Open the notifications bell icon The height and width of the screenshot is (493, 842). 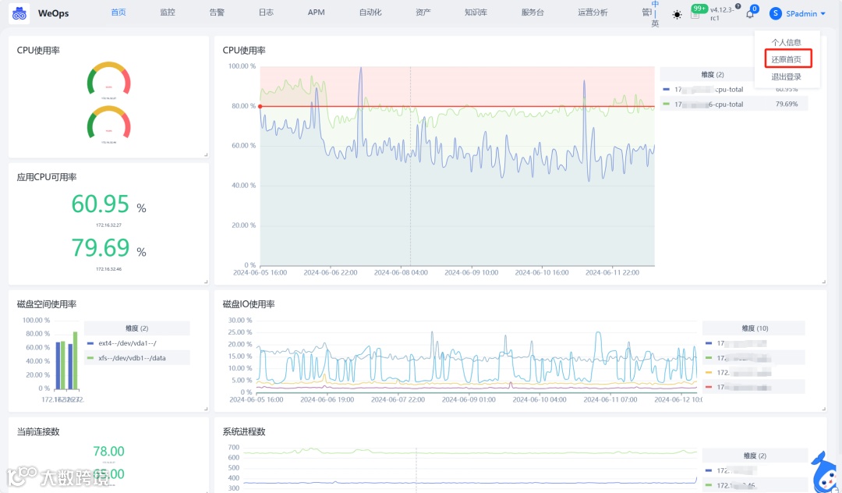pyautogui.click(x=750, y=14)
